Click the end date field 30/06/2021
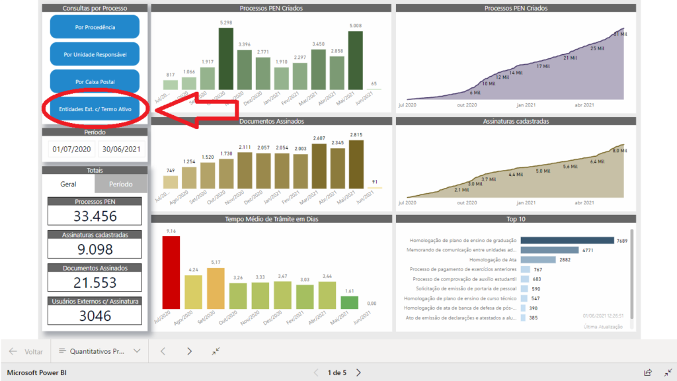This screenshot has width=677, height=381. [121, 149]
